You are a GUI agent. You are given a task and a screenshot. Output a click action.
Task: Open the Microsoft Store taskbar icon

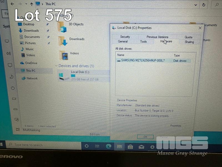click(130, 146)
